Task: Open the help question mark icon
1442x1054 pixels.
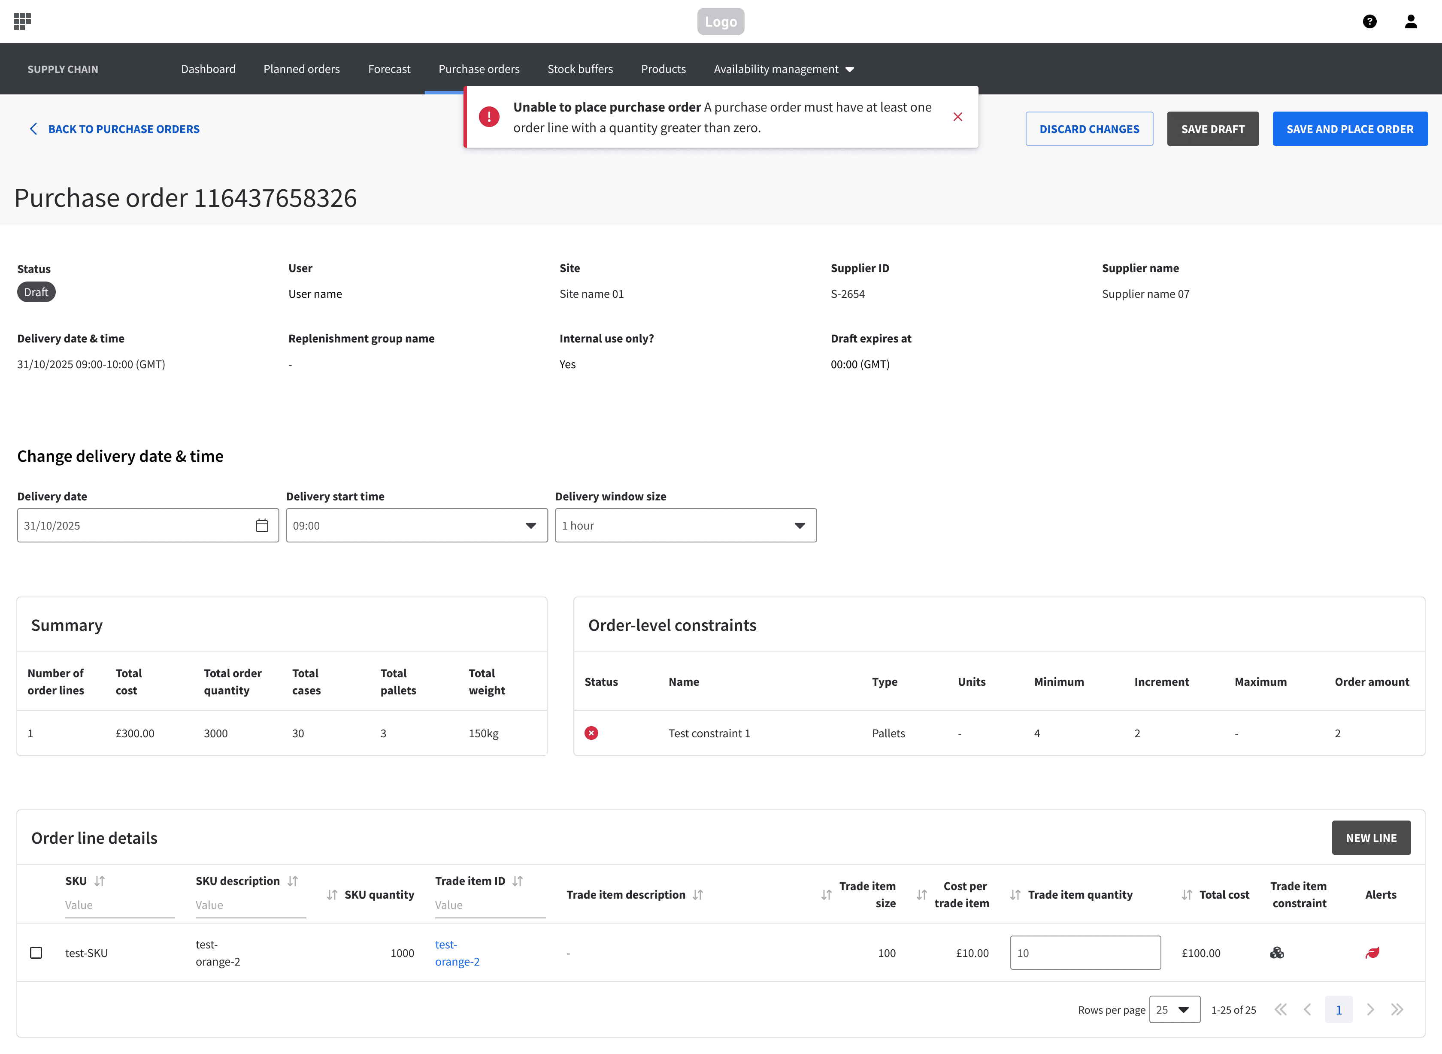Action: coord(1369,22)
